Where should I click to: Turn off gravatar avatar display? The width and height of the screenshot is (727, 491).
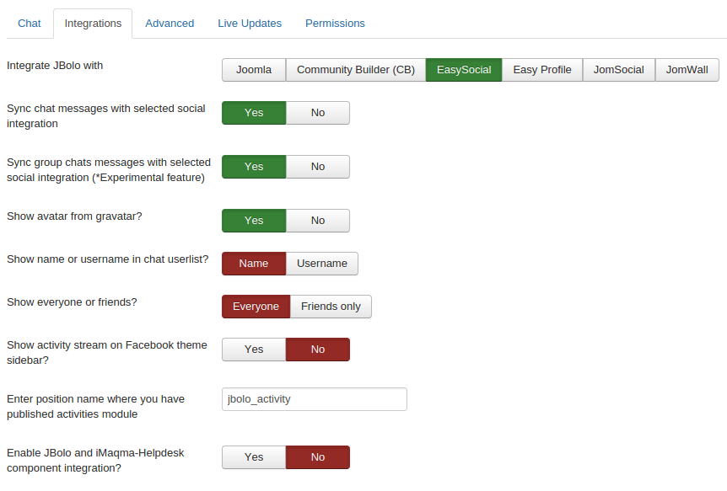click(x=317, y=221)
